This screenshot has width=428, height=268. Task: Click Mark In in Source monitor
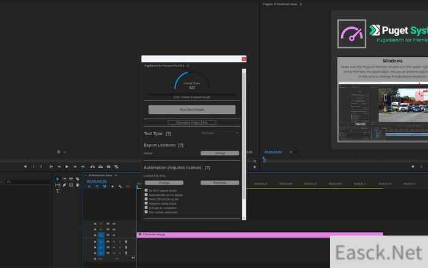point(34,166)
